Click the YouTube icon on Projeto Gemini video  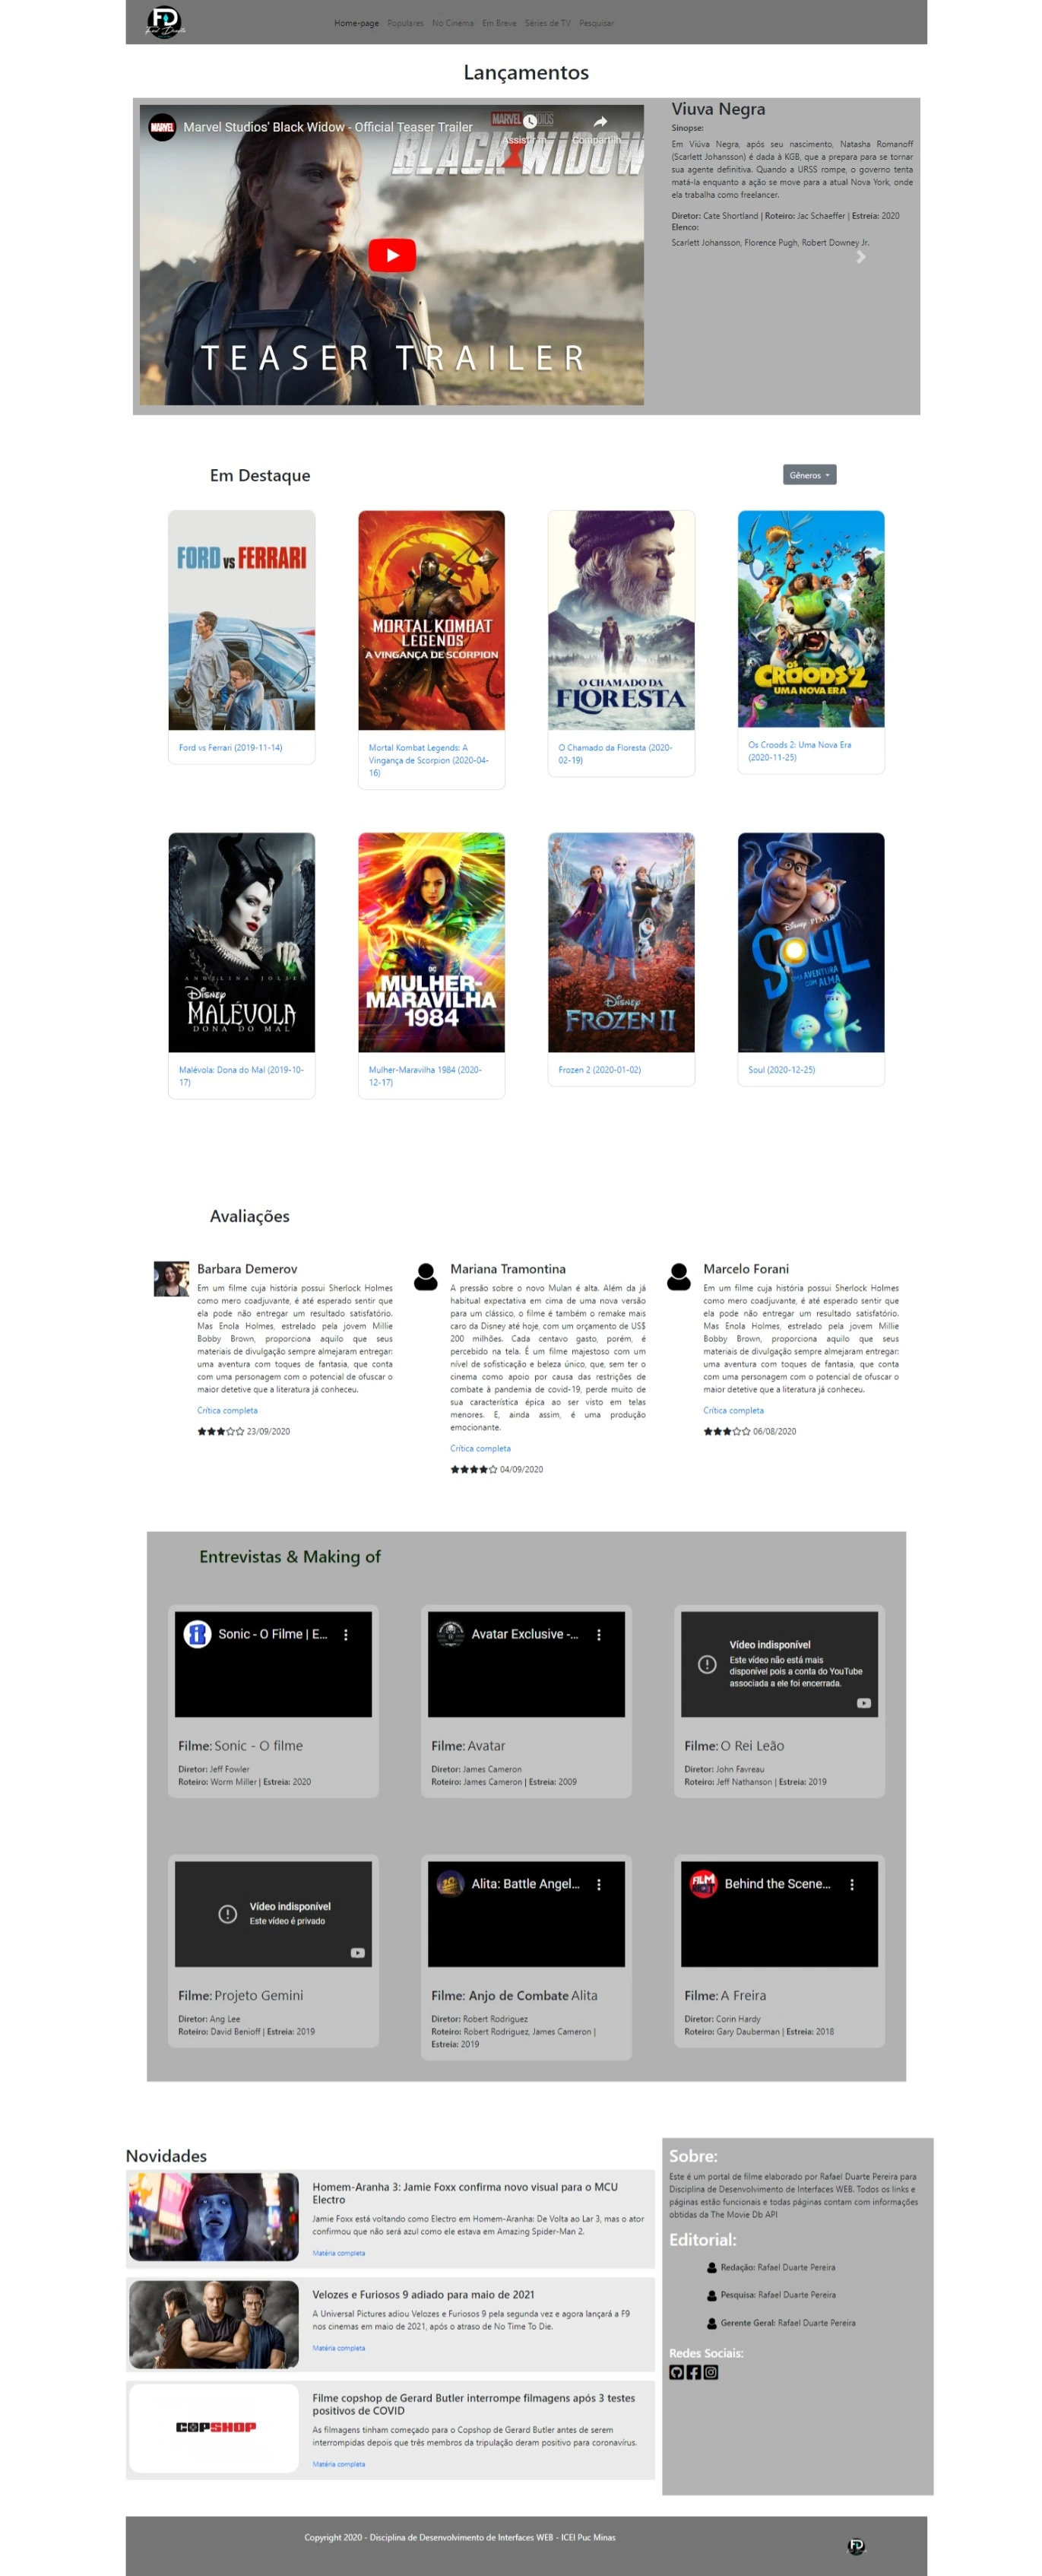pos(357,1953)
